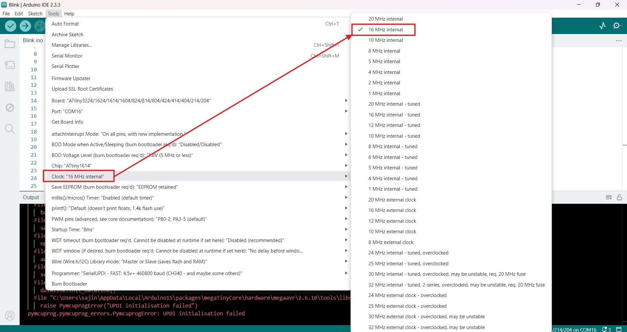627x332 pixels.
Task: Open the Debug sidebar icon
Action: (x=10, y=108)
